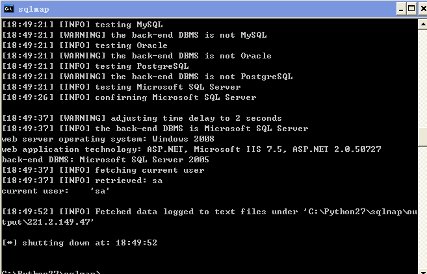Image resolution: width=427 pixels, height=274 pixels.
Task: Click the scrollbar up arrow
Action: (422, 24)
